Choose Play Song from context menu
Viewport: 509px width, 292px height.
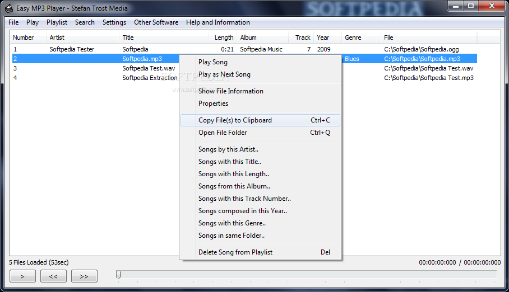(260, 62)
